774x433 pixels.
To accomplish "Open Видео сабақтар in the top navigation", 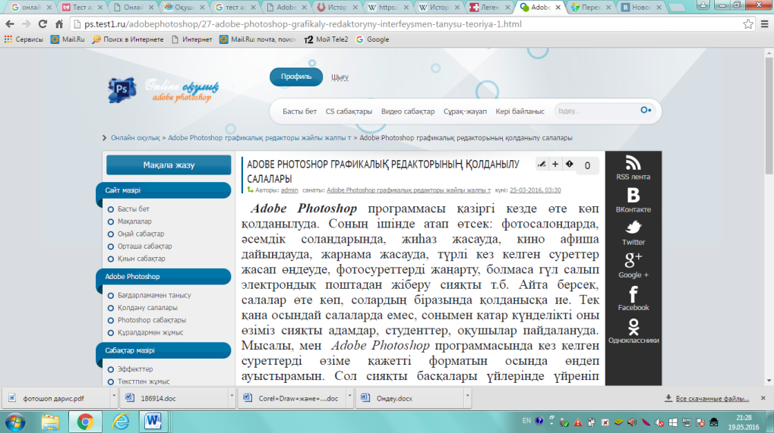I will [x=408, y=111].
